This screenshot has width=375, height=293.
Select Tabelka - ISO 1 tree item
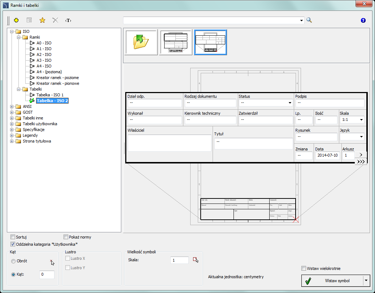click(50, 95)
